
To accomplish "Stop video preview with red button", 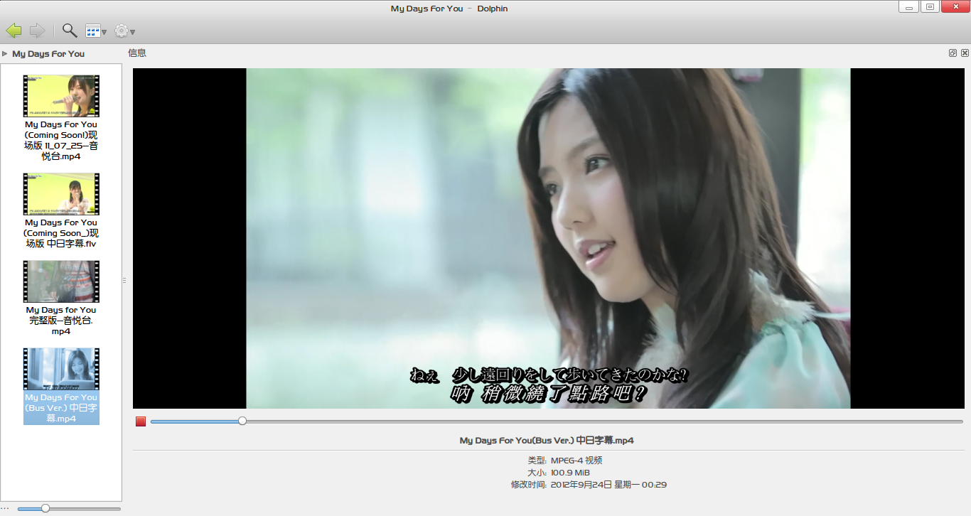I will [x=141, y=421].
